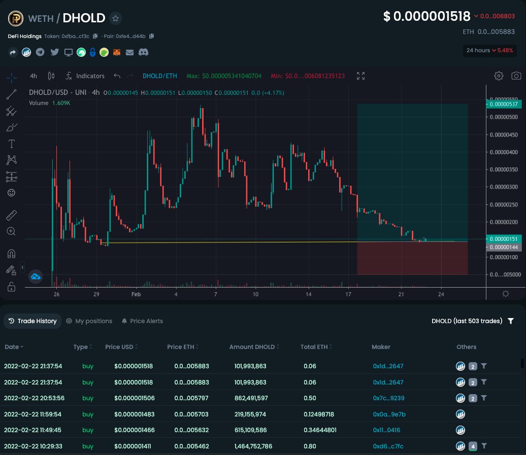Click the DeFi Holdings token logo
526x455 pixels.
click(15, 18)
